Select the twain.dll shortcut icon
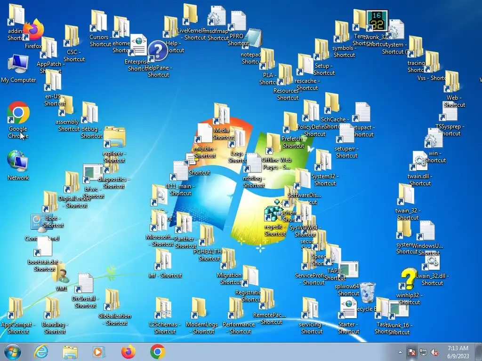 click(419, 161)
